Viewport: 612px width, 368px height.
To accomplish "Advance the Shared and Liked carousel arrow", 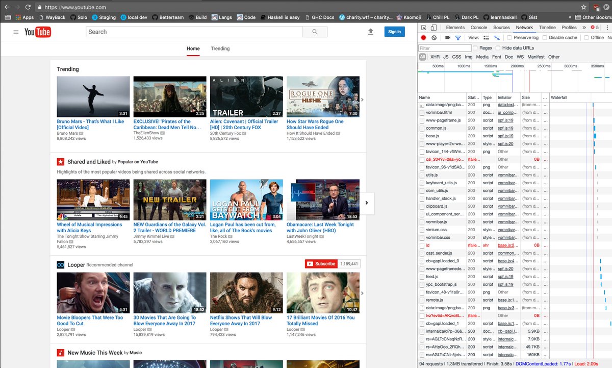I will point(367,203).
